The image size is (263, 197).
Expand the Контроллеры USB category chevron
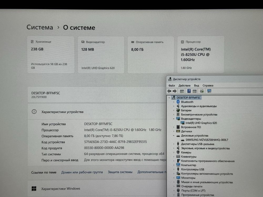tap(174, 169)
